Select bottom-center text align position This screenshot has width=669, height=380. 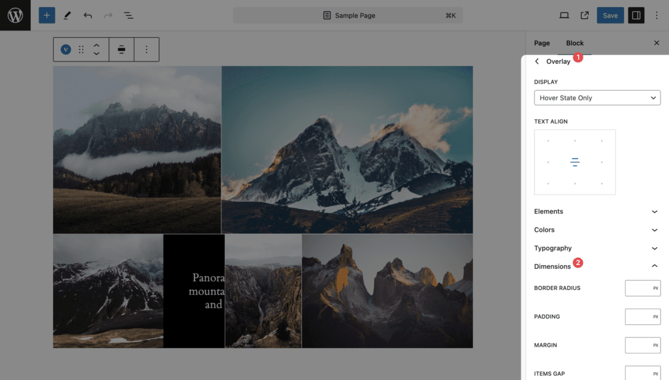(575, 183)
